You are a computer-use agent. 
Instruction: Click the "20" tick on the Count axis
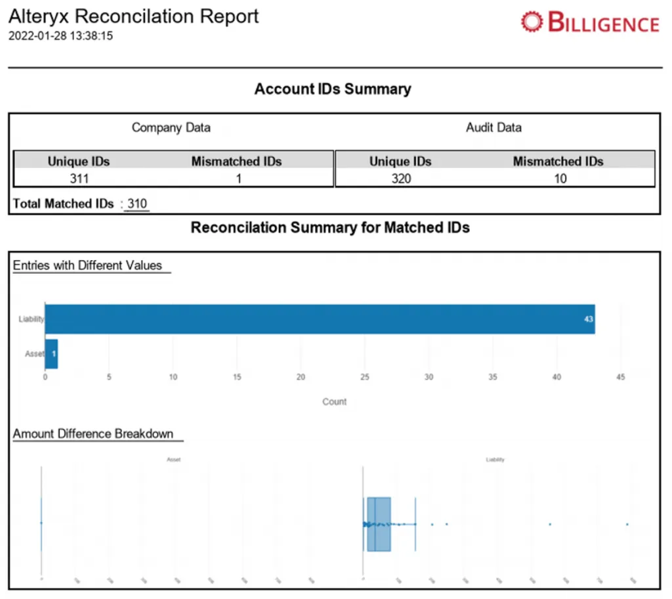tap(301, 377)
